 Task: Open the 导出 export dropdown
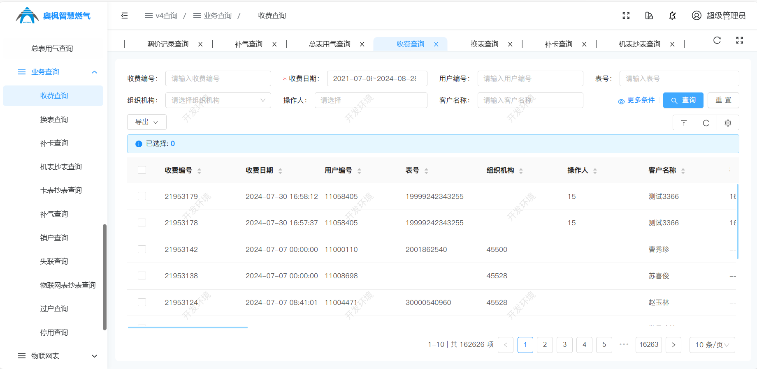pos(147,122)
